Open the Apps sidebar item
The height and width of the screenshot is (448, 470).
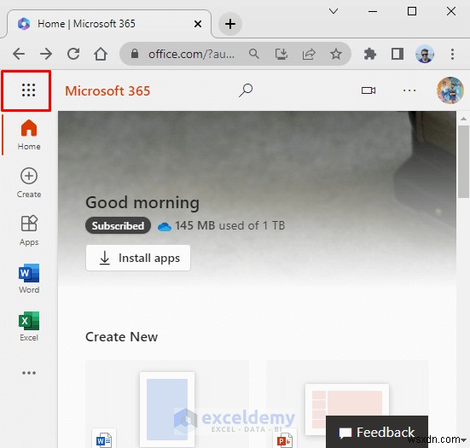pos(29,230)
